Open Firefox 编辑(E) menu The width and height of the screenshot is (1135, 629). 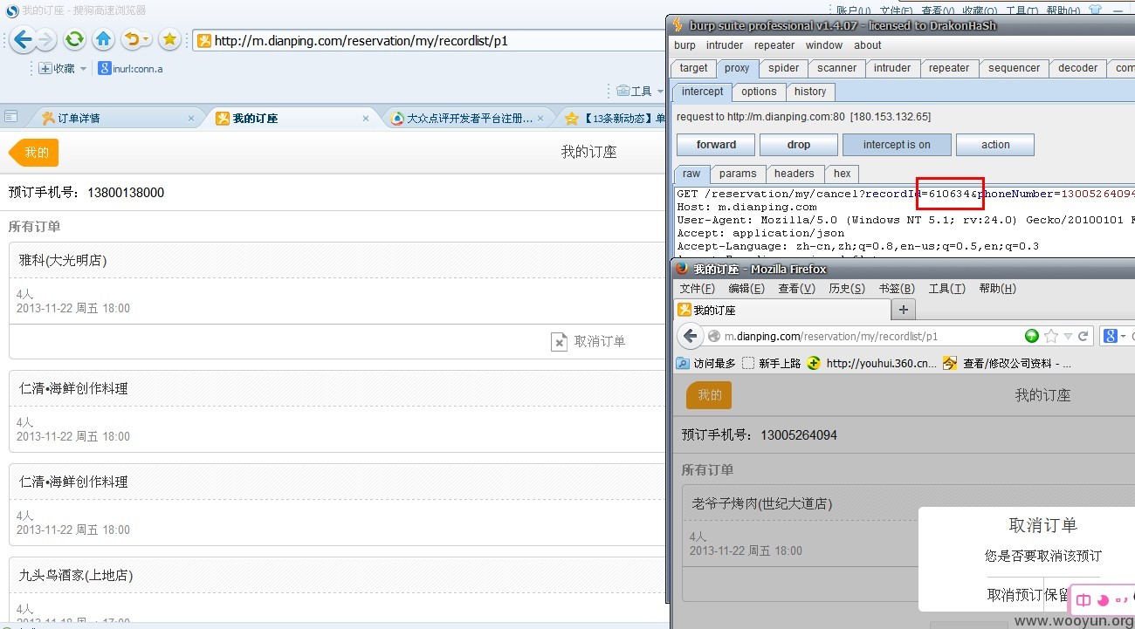click(746, 289)
